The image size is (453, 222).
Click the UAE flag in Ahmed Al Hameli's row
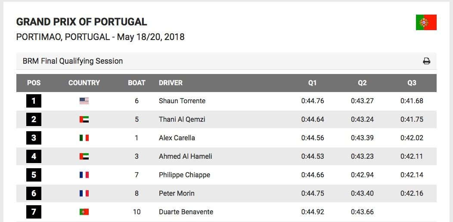coord(84,156)
